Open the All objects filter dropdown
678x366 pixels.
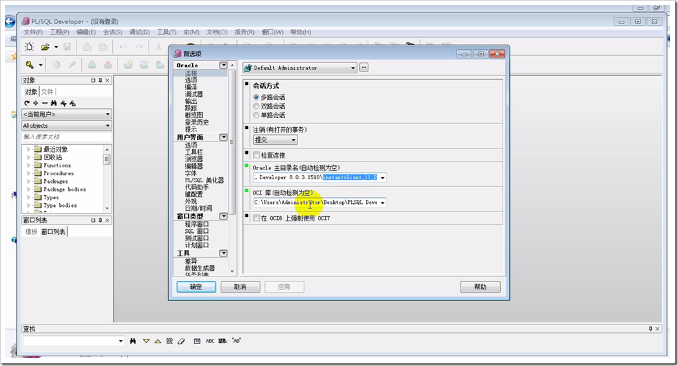pos(108,126)
